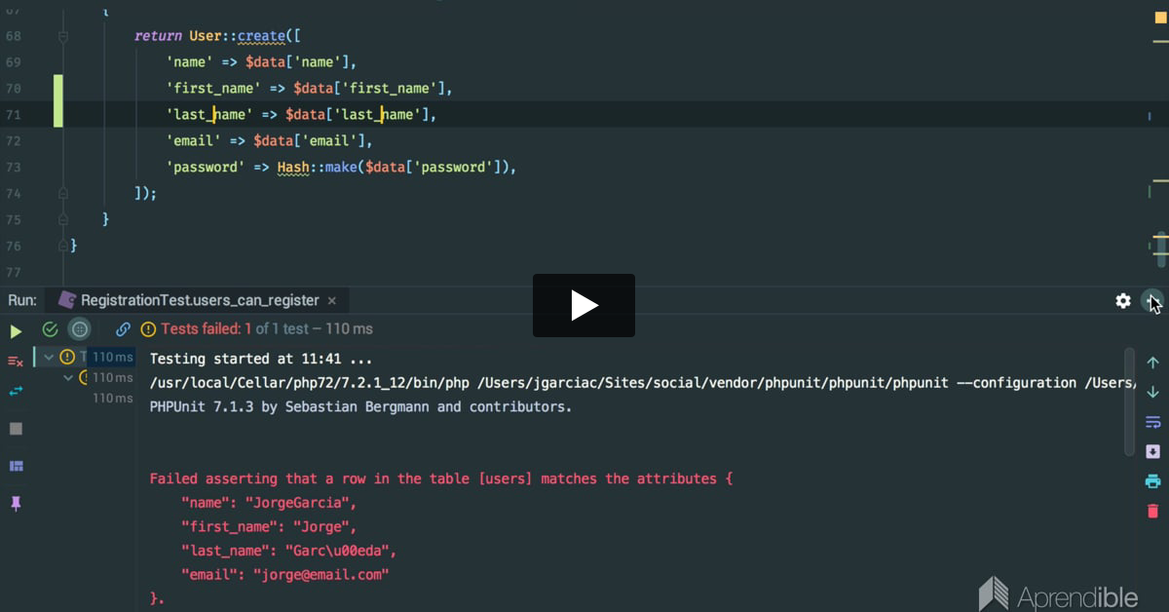Hide the Run tool window with the minimize icon
This screenshot has width=1169, height=612.
[1152, 301]
